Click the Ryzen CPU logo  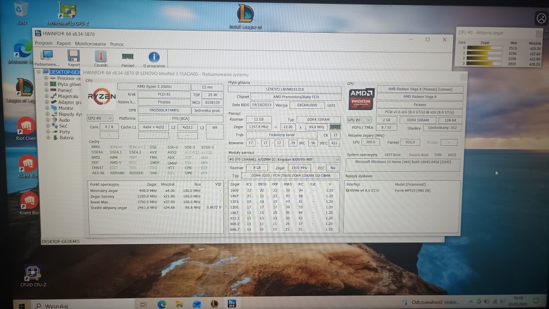click(x=102, y=97)
